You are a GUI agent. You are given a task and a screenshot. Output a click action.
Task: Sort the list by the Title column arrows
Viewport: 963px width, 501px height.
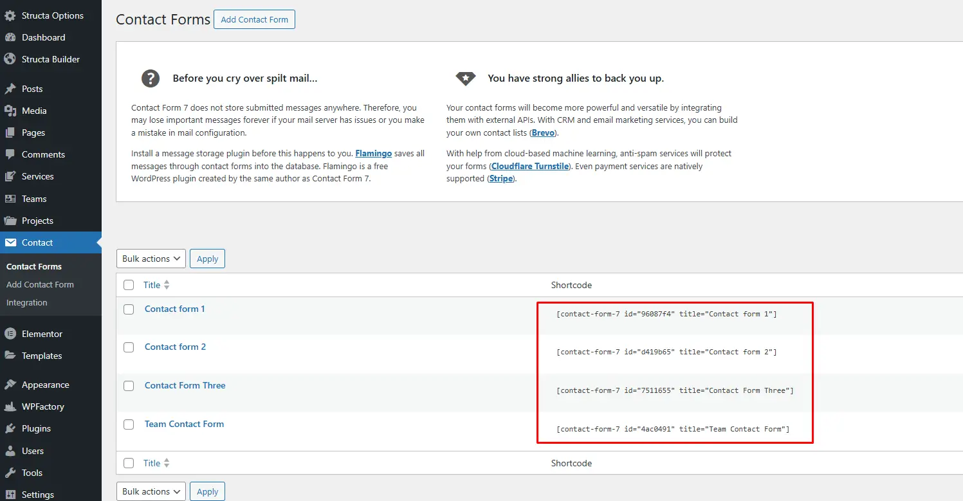pyautogui.click(x=167, y=285)
